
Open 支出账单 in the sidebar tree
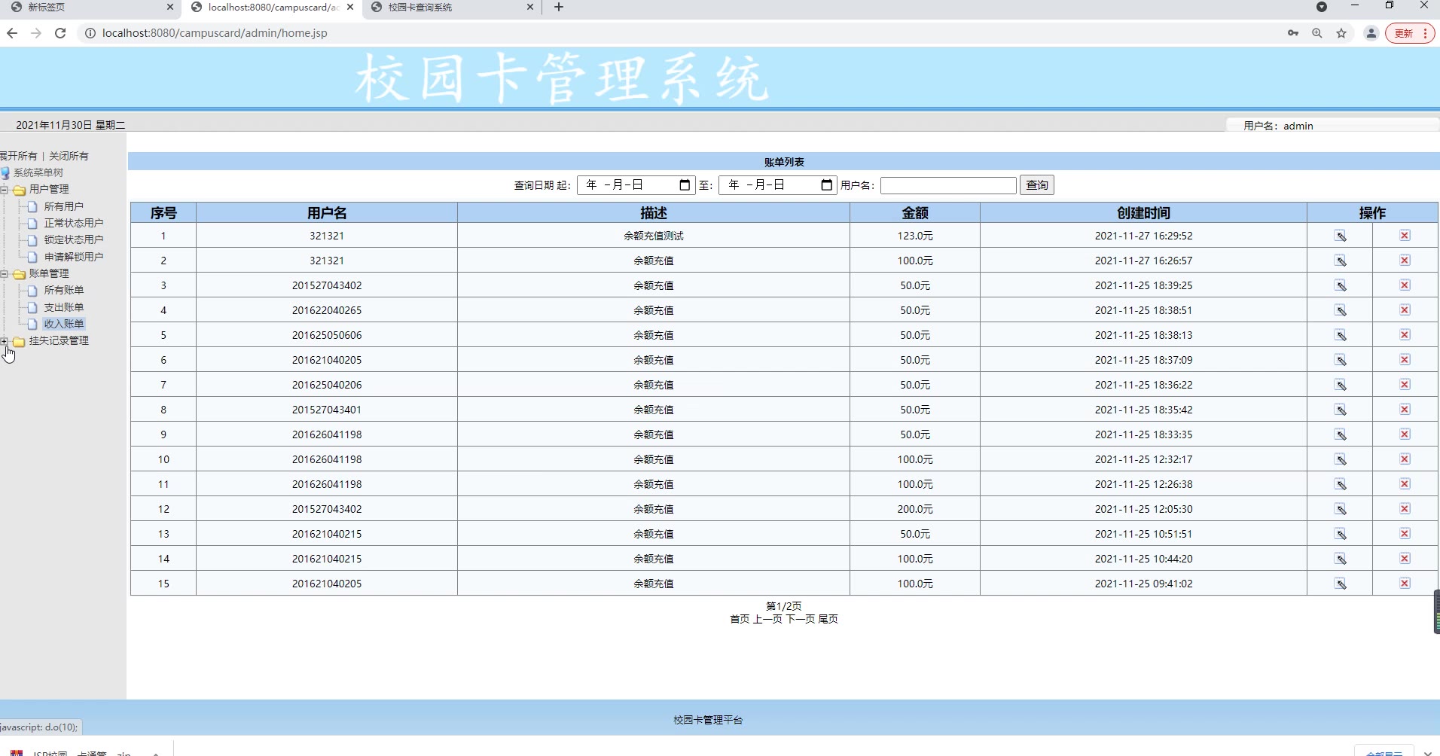64,307
